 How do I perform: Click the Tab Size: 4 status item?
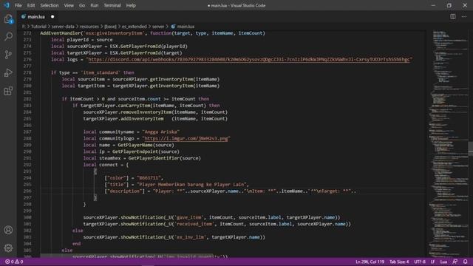coord(399,262)
